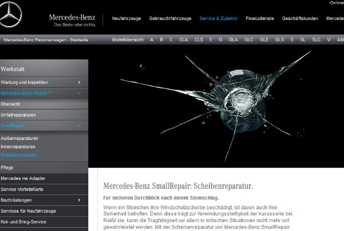
Task: Open Unfallreparaturen in sidebar
Action: coord(44,115)
